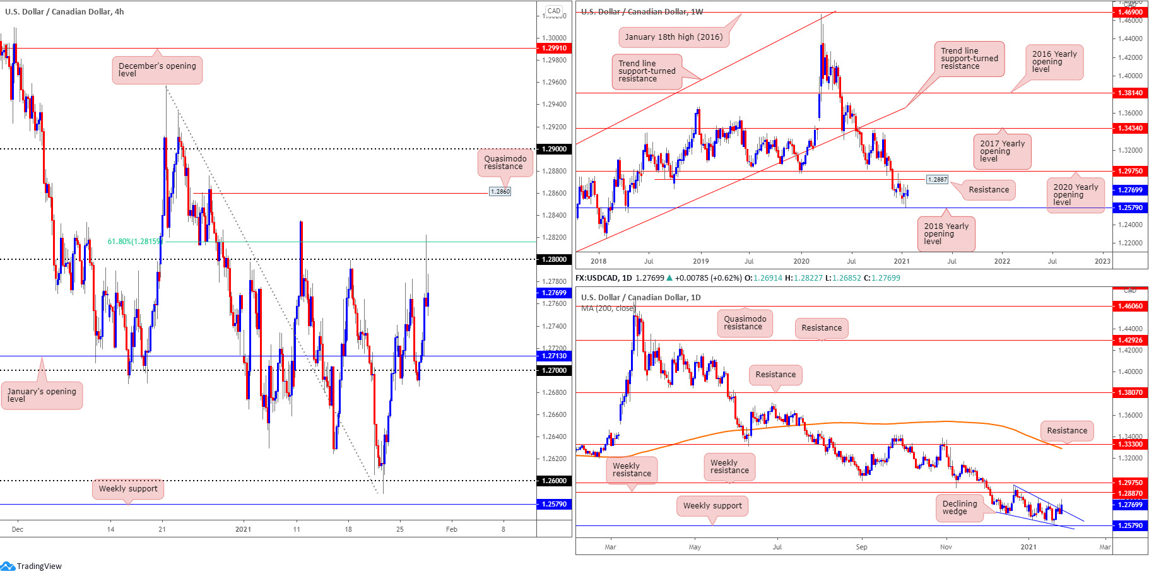Click the Dec label on 4h time axis

pos(18,529)
